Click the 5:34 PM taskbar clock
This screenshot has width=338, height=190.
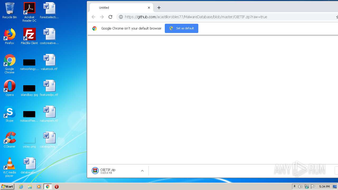click(x=324, y=187)
